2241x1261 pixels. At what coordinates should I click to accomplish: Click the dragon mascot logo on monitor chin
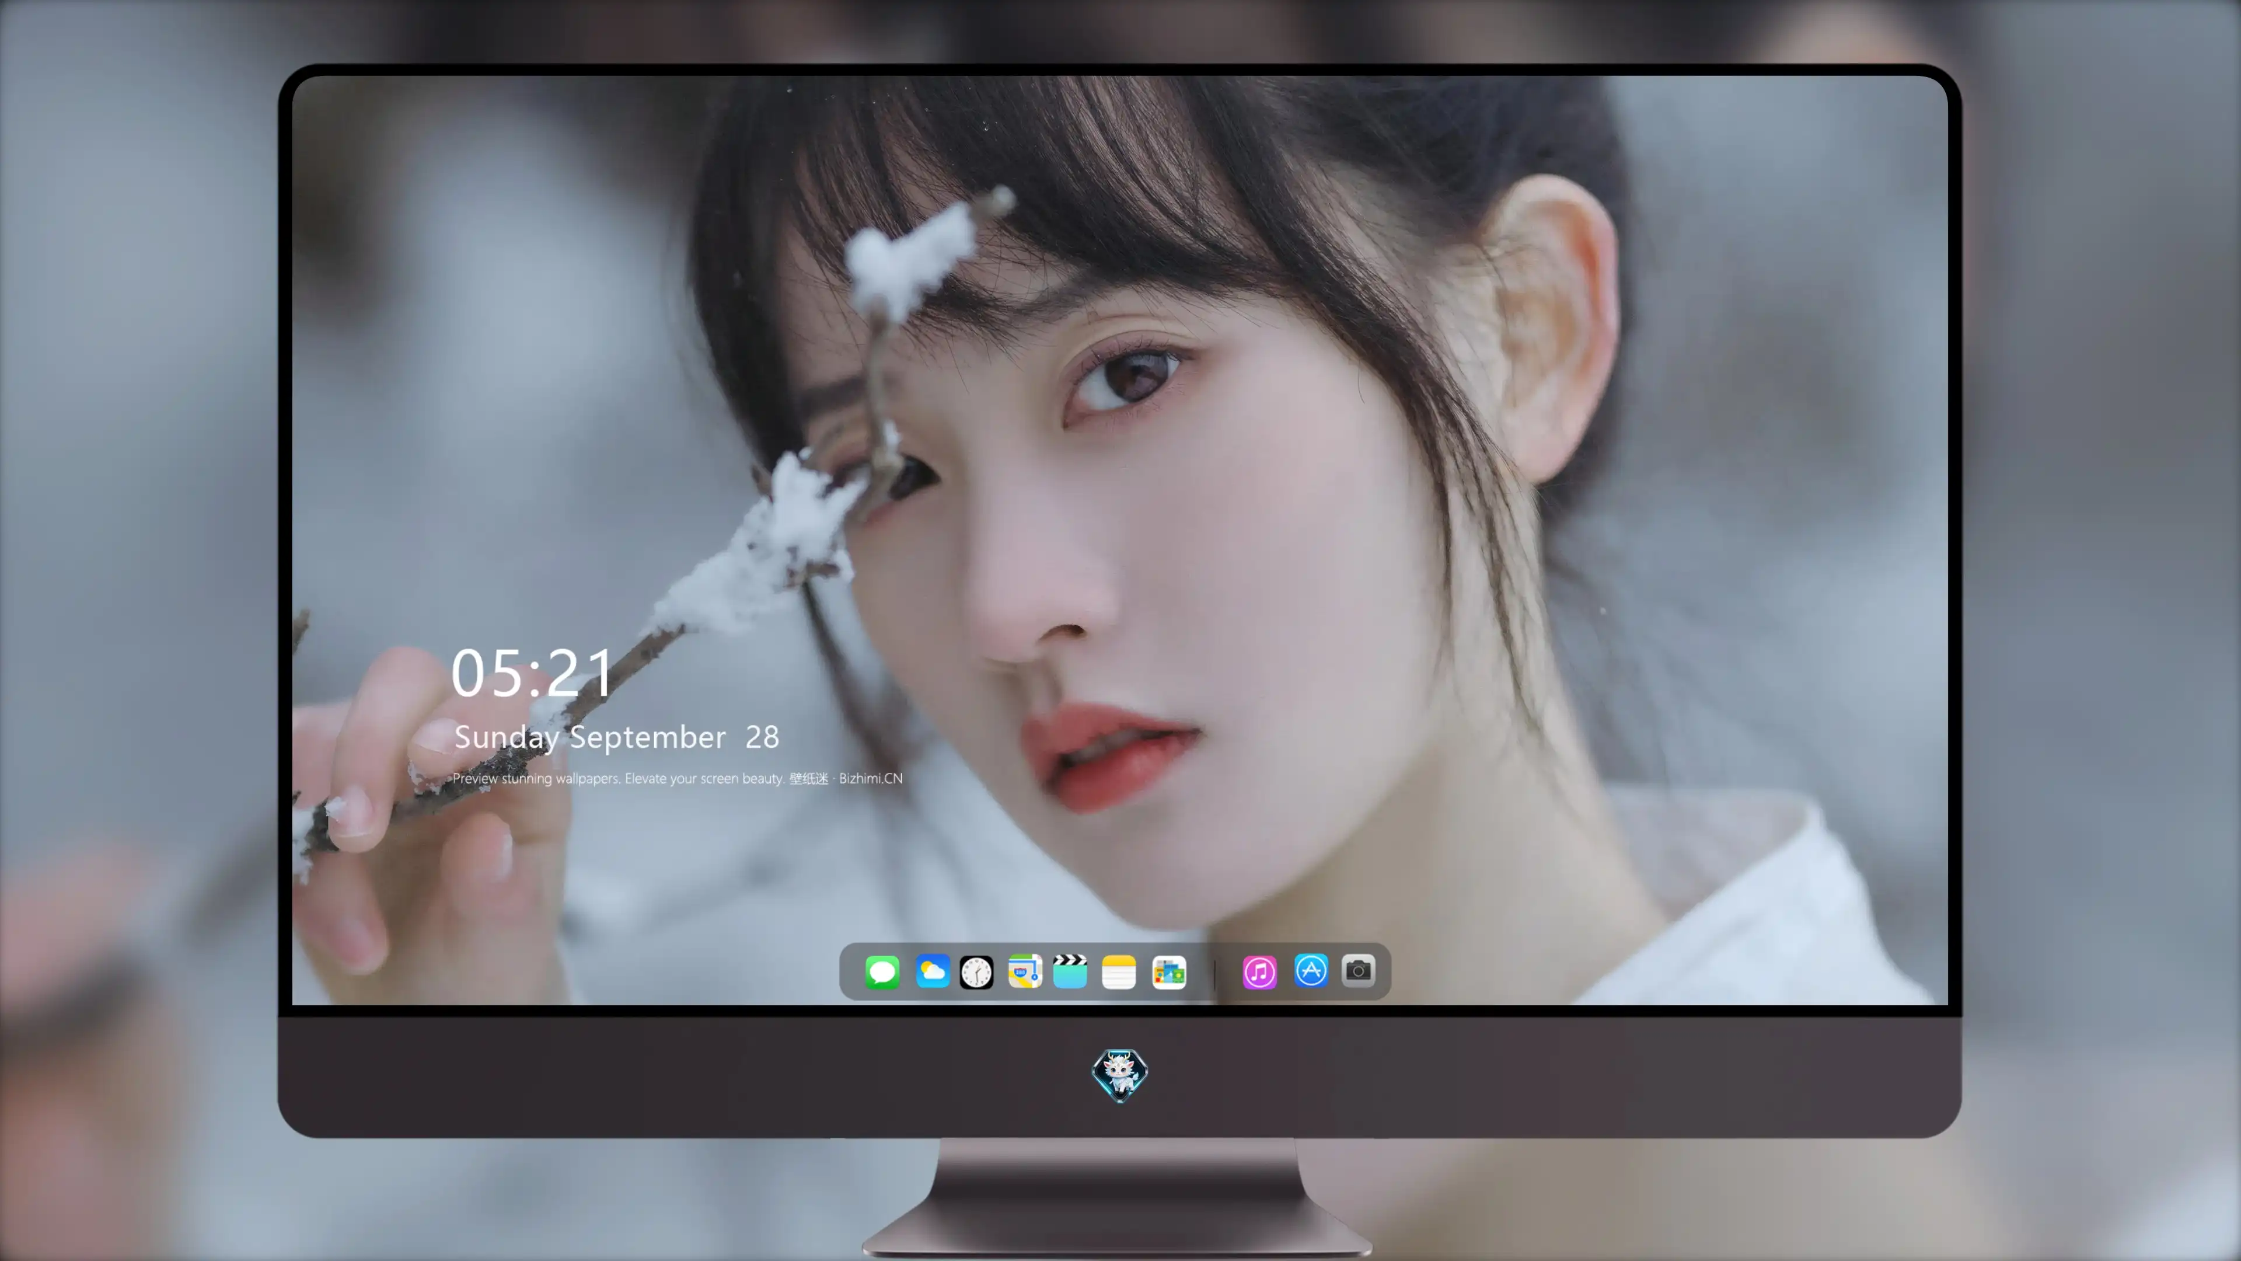[x=1120, y=1075]
